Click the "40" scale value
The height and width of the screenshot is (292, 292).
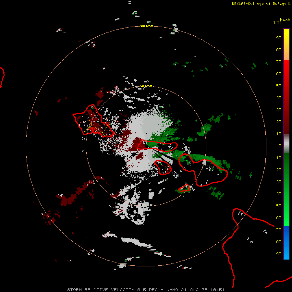coord(279,98)
